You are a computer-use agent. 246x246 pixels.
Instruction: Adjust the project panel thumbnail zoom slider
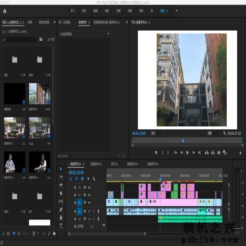click(24, 234)
